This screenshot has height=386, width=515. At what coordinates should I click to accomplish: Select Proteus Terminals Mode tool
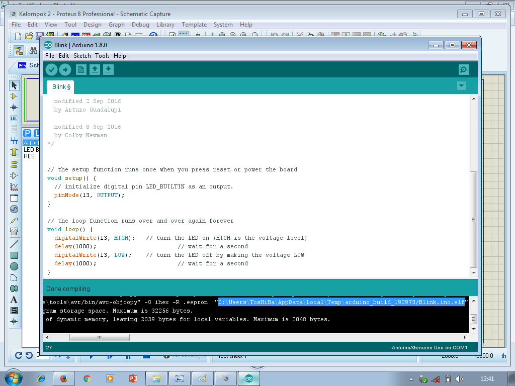click(14, 164)
